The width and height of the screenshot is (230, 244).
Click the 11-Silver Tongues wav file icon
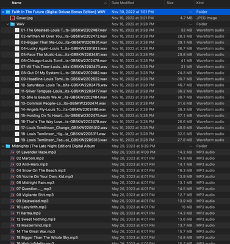point(17,91)
